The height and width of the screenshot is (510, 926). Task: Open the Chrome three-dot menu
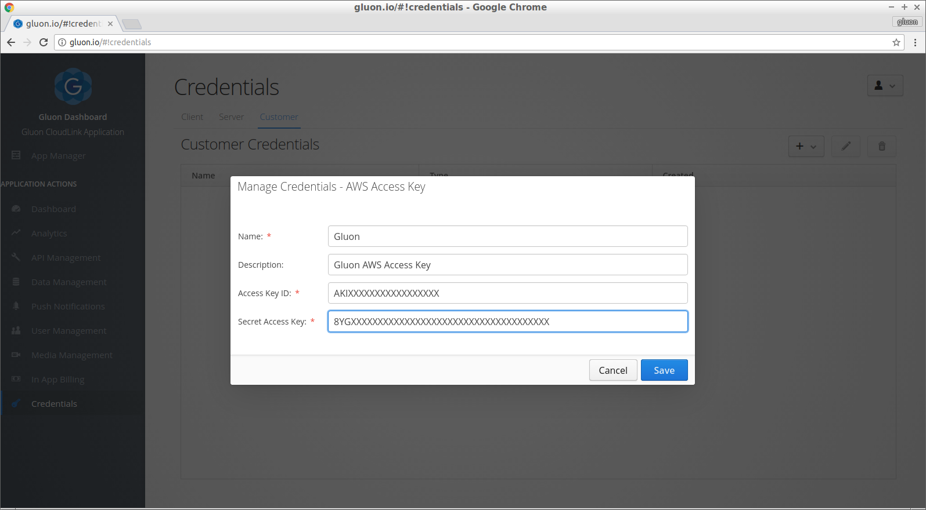coord(916,42)
